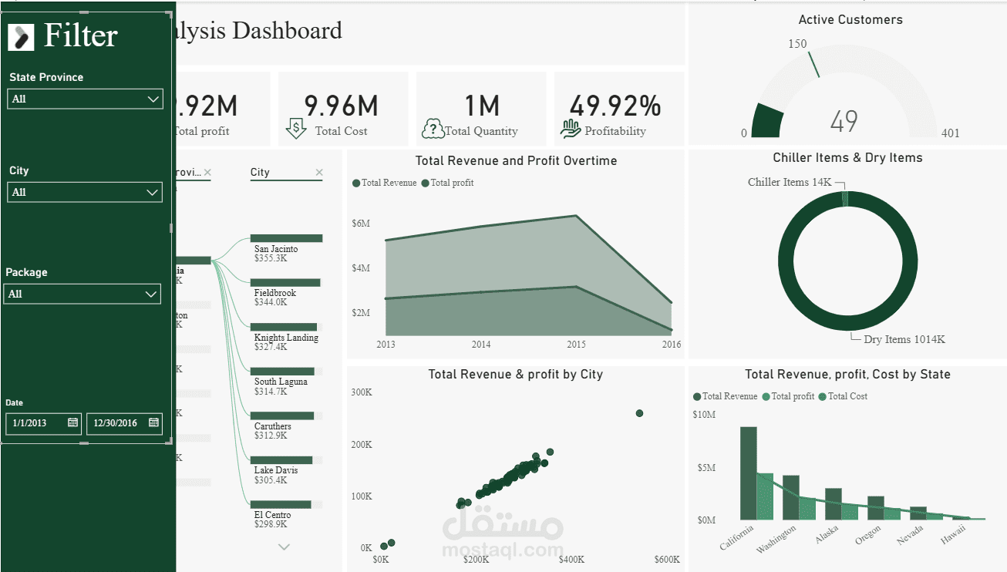Click the 49.92% Profitability value
The width and height of the screenshot is (1007, 572).
point(615,106)
